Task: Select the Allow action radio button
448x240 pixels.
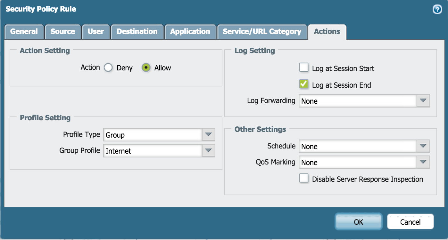Action: [x=146, y=68]
